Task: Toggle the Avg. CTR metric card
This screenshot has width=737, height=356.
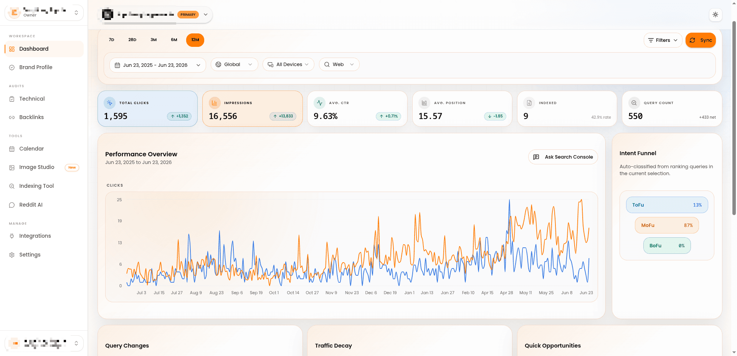Action: pyautogui.click(x=357, y=109)
